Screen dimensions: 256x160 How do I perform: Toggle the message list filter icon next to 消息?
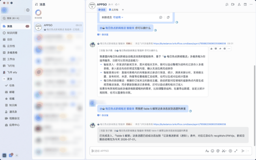[x=36, y=4]
